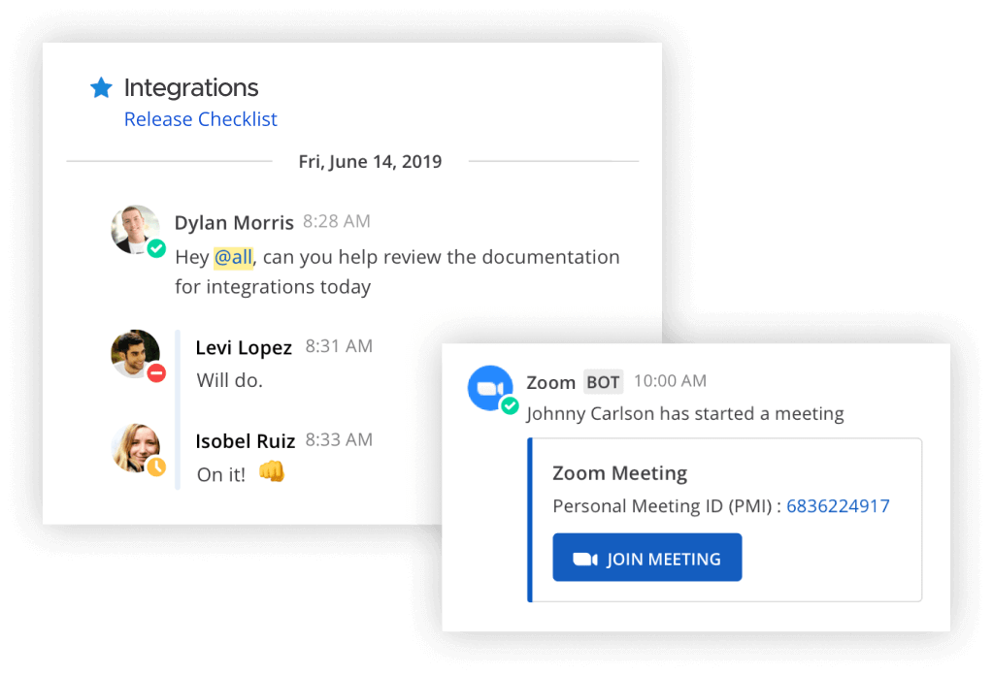Open the Release Checklist link

201,119
